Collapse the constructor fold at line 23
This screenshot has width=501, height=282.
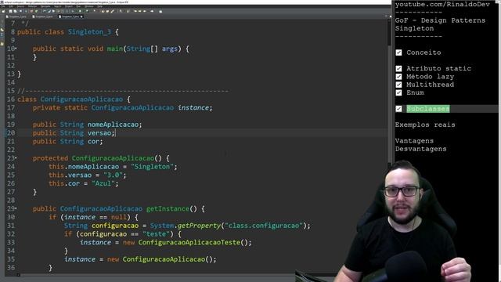click(x=16, y=158)
